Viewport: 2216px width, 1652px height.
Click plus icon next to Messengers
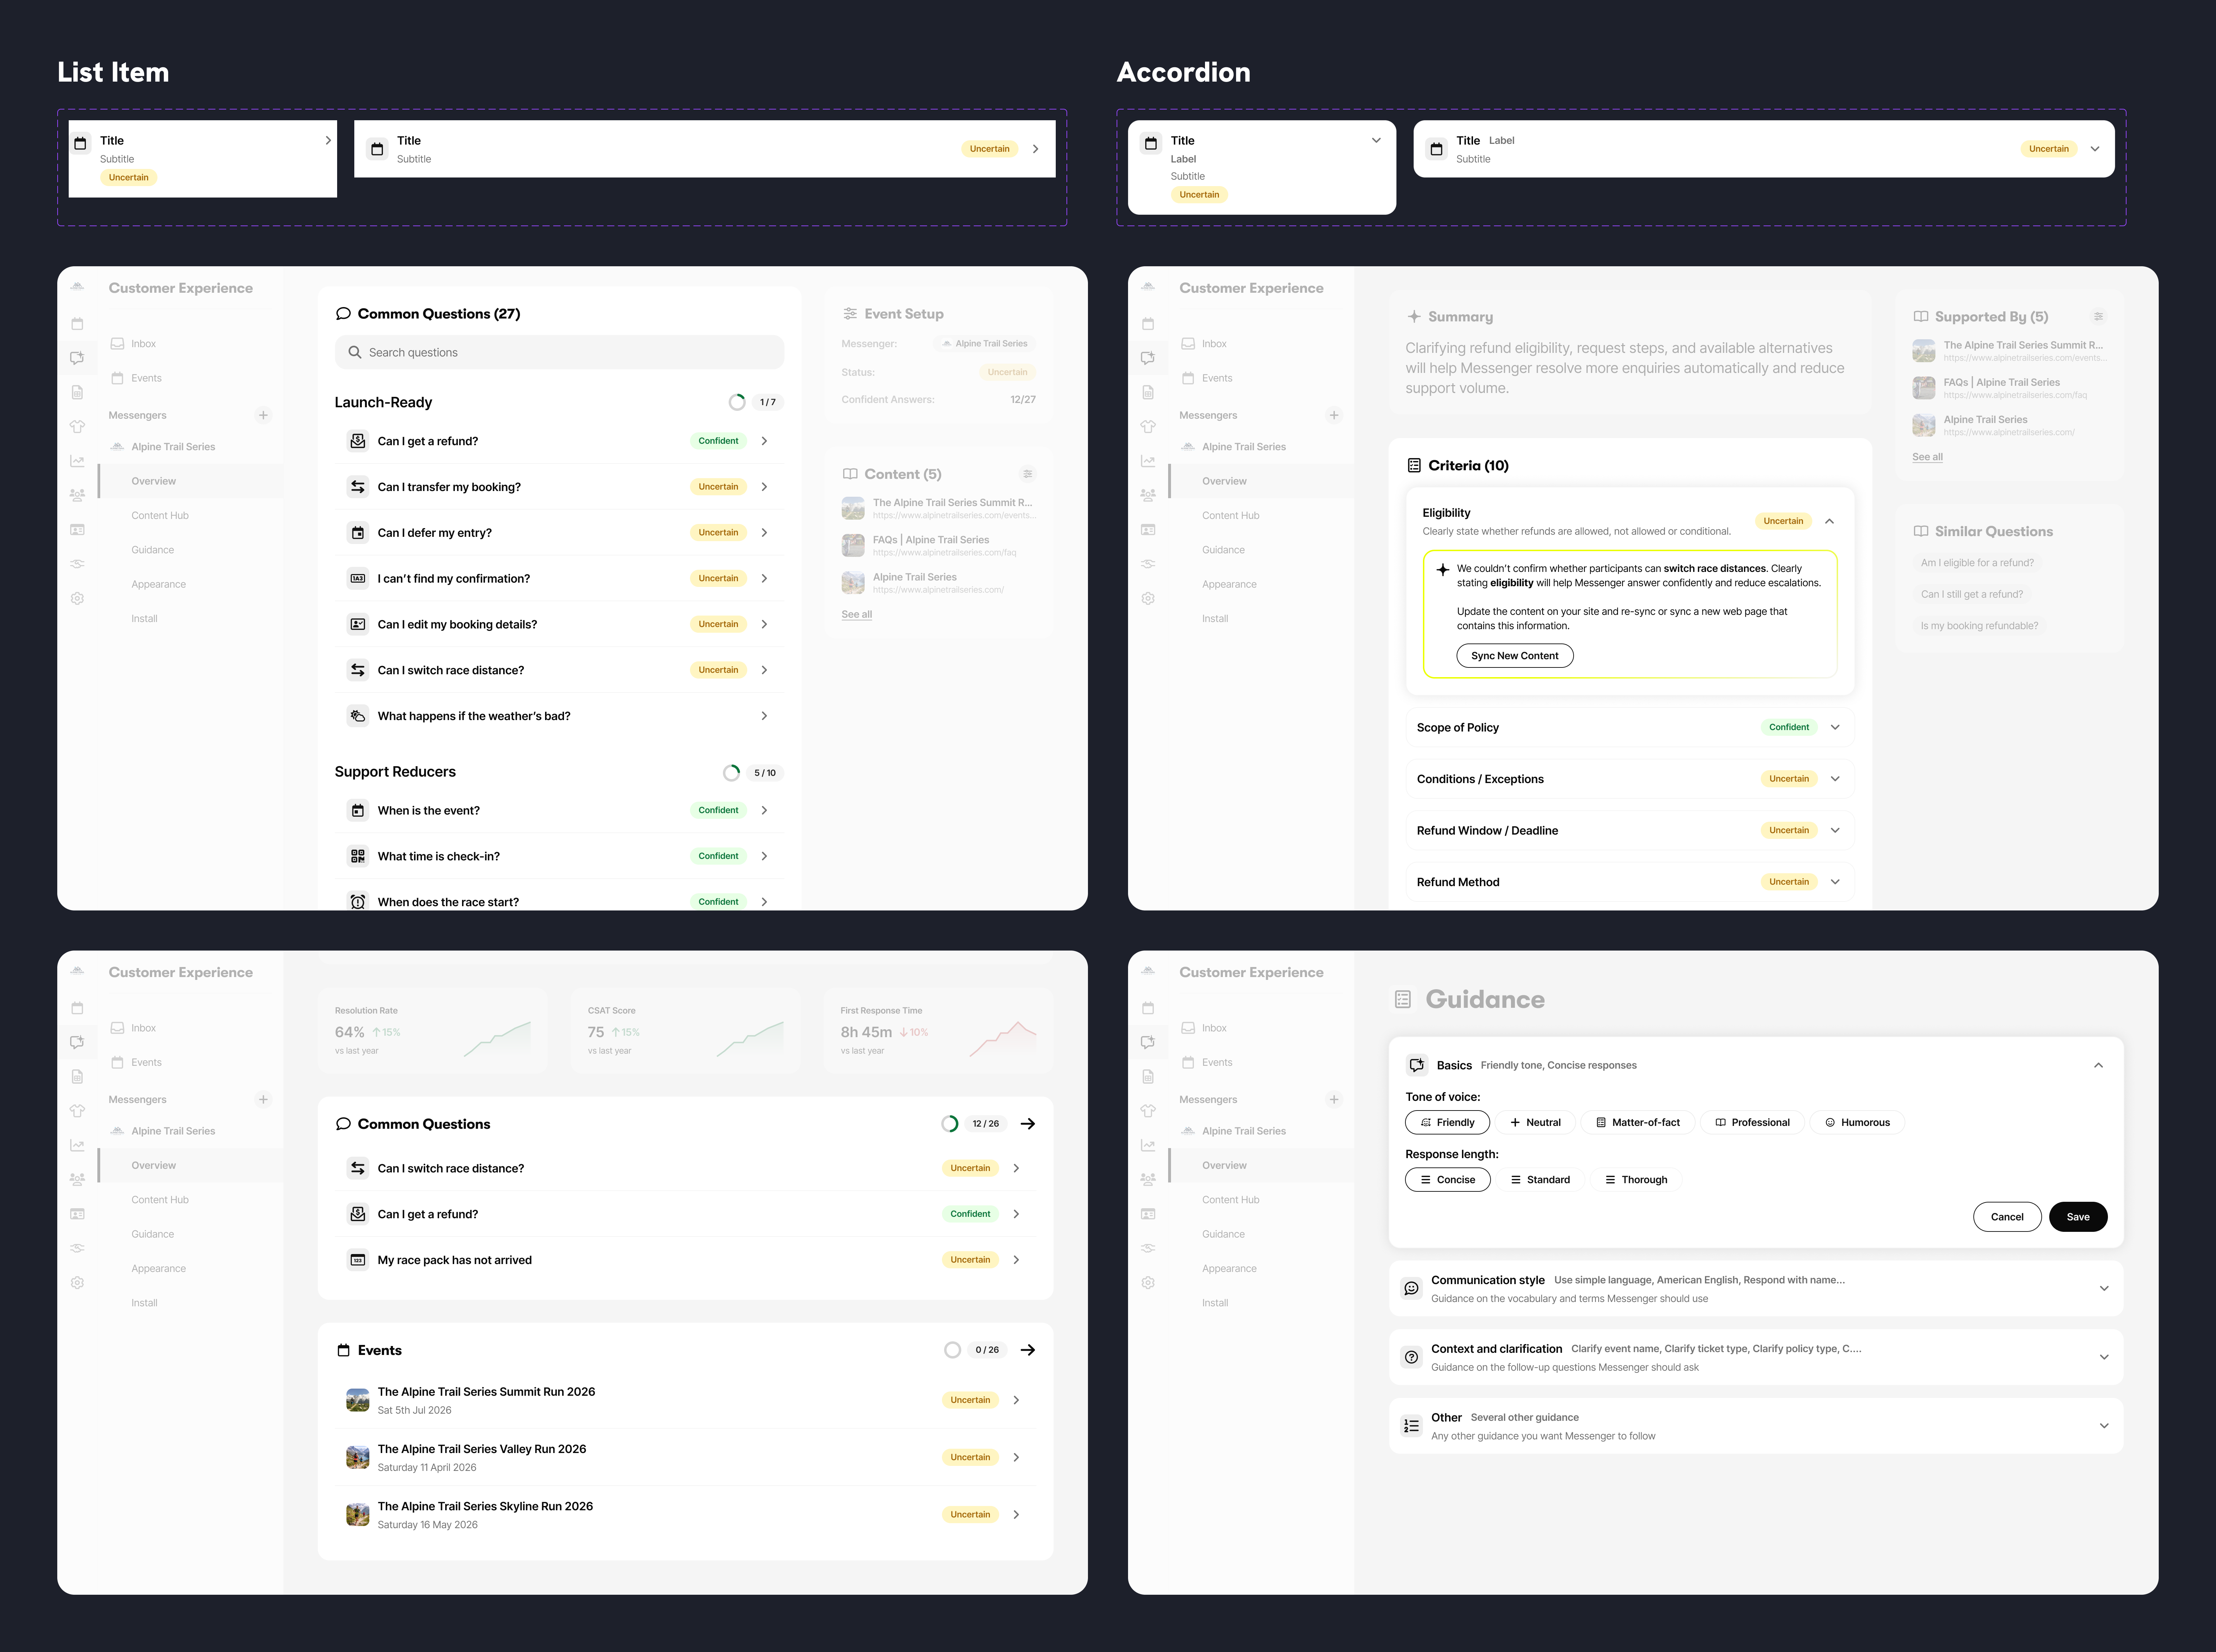click(263, 415)
